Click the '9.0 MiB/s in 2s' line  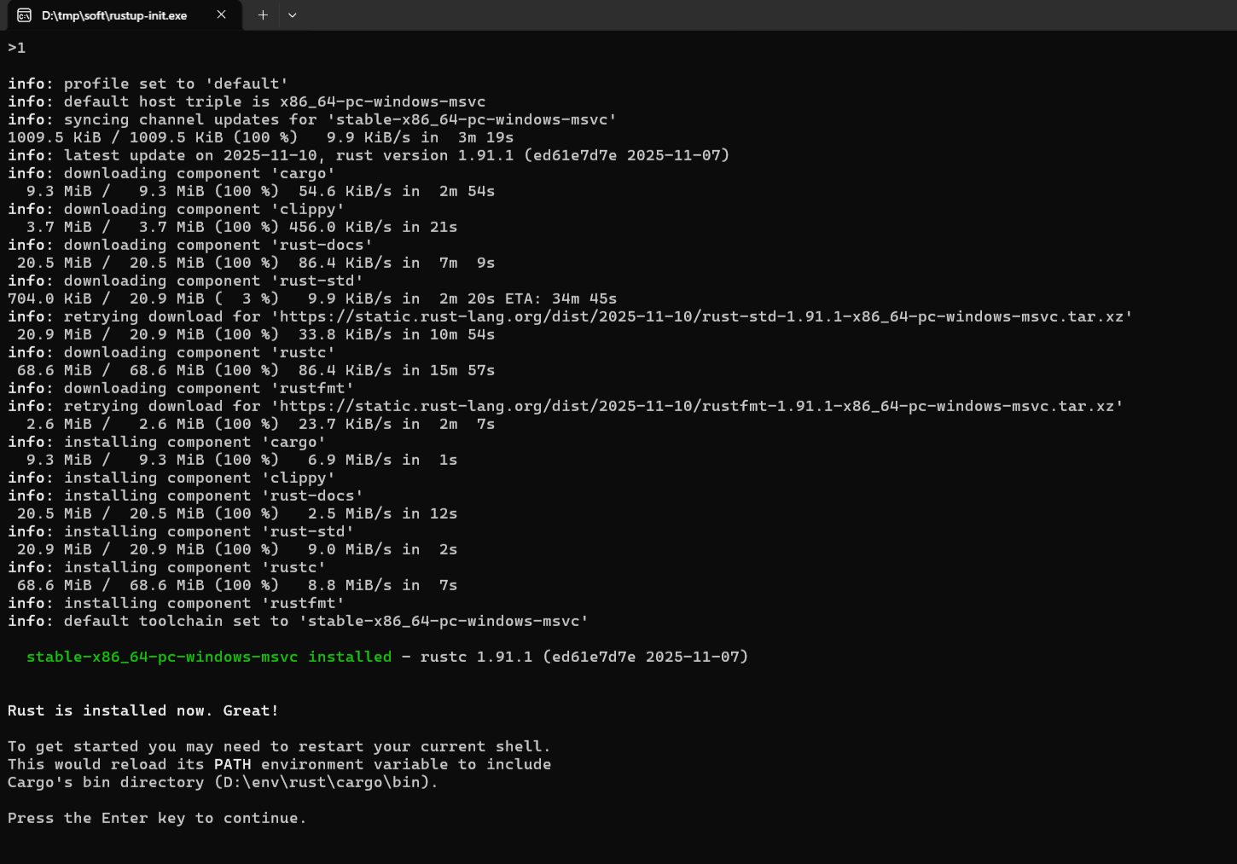tap(237, 549)
